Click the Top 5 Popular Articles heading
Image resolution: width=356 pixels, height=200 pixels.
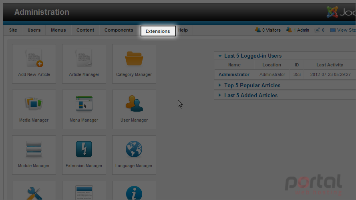pyautogui.click(x=252, y=85)
